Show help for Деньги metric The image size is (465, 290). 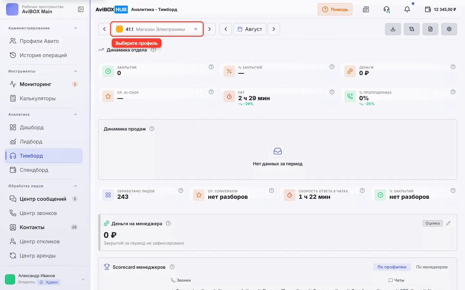[453, 67]
